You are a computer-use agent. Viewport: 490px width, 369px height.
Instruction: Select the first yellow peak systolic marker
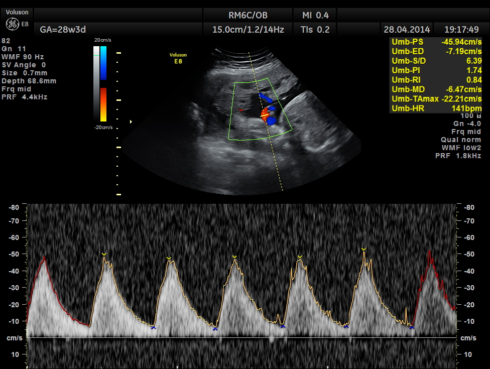(104, 255)
